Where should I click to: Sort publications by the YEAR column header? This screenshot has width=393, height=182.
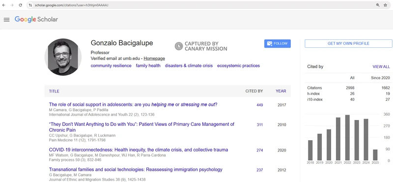click(x=281, y=91)
